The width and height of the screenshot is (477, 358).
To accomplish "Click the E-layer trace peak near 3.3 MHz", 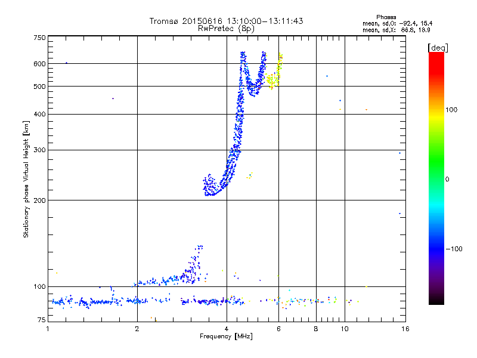I will (x=199, y=247).
